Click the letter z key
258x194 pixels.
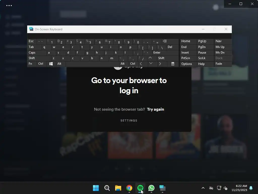click(56, 58)
